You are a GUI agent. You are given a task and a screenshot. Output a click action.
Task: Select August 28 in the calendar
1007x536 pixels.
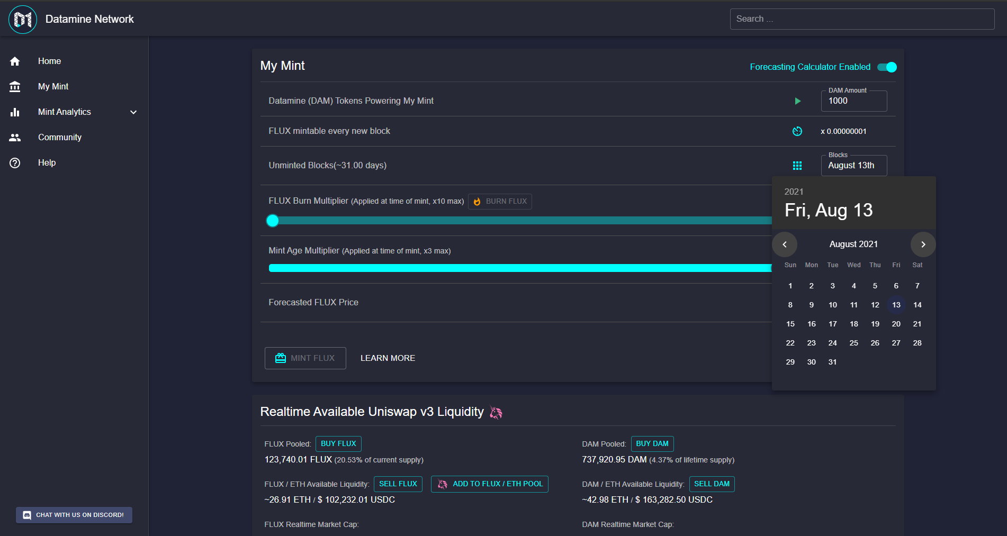918,343
